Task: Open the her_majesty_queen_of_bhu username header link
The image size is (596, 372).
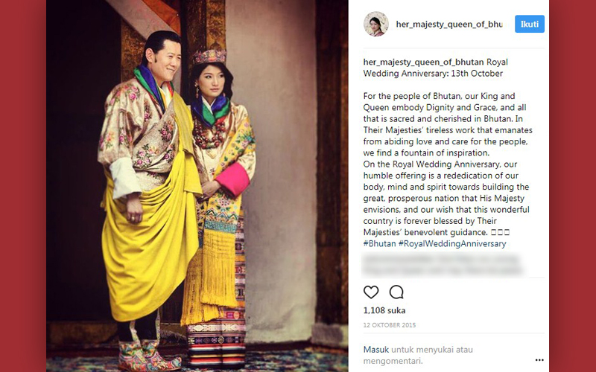Action: click(x=449, y=25)
